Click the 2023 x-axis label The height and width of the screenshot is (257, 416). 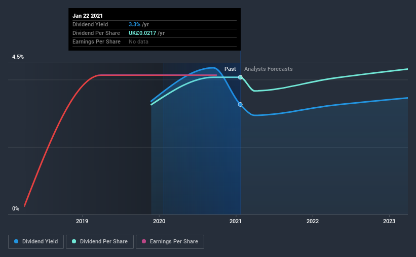point(389,221)
